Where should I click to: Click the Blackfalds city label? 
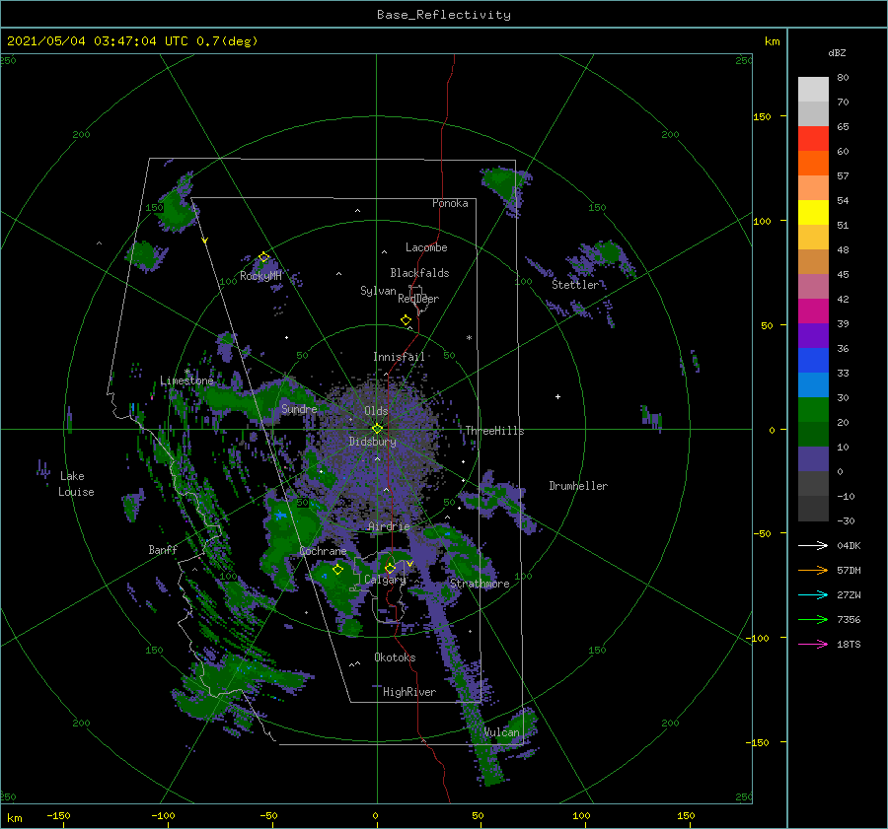point(419,273)
